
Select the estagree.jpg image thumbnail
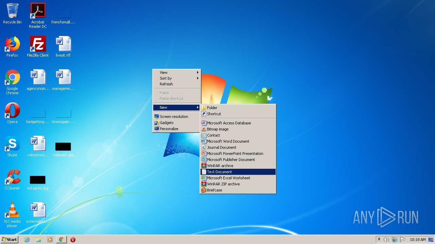[x=38, y=180]
